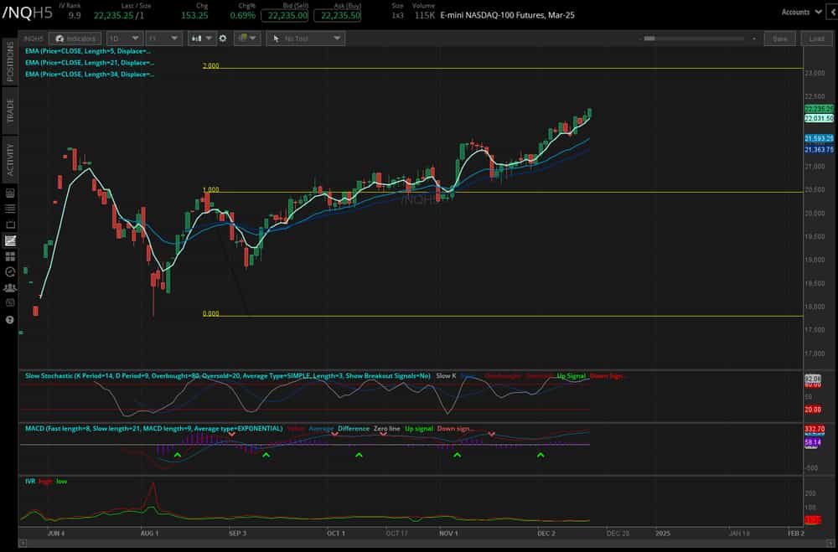The width and height of the screenshot is (838, 552).
Task: Click the Link button
Action: click(x=816, y=38)
